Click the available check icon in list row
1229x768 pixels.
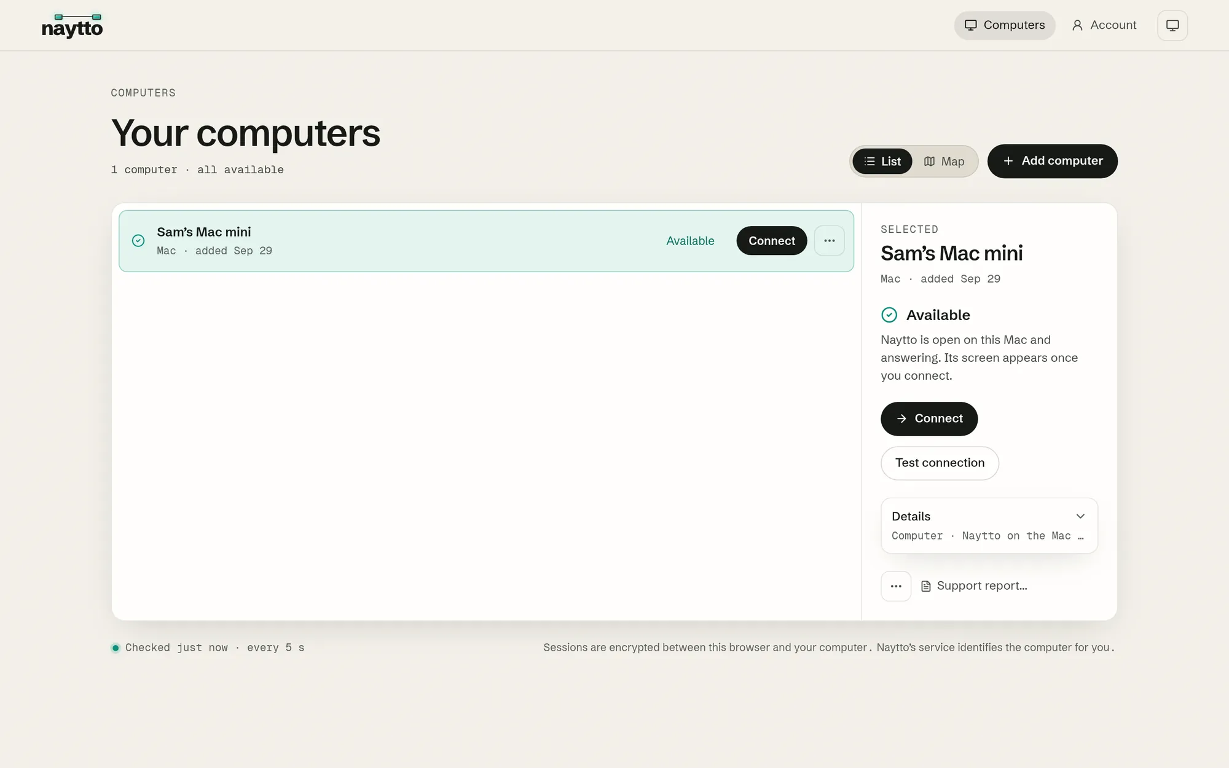click(x=138, y=241)
